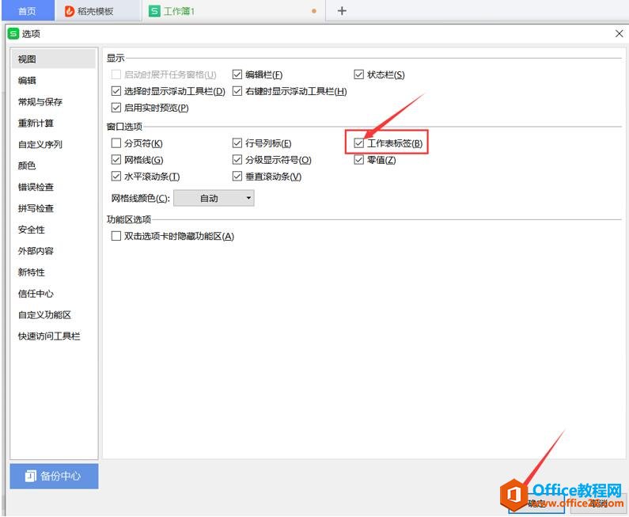Toggle 状态栏 checkbox

point(358,74)
